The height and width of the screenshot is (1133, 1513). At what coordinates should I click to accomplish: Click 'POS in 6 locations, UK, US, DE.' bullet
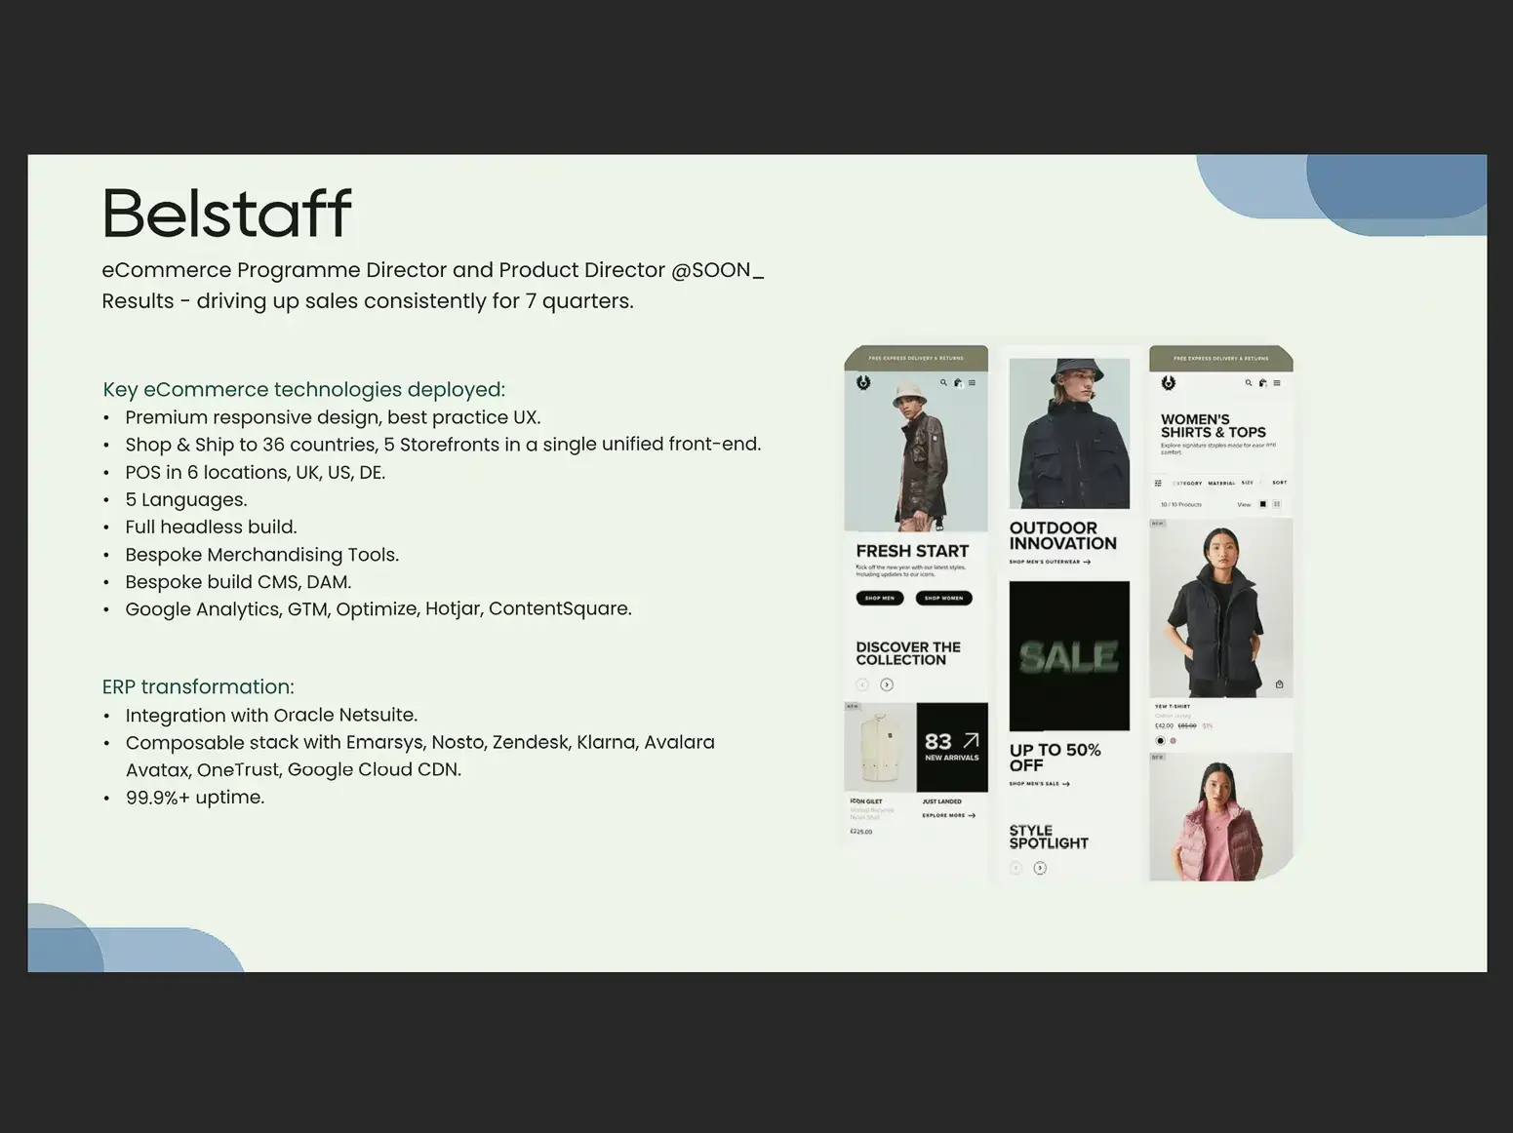point(256,472)
